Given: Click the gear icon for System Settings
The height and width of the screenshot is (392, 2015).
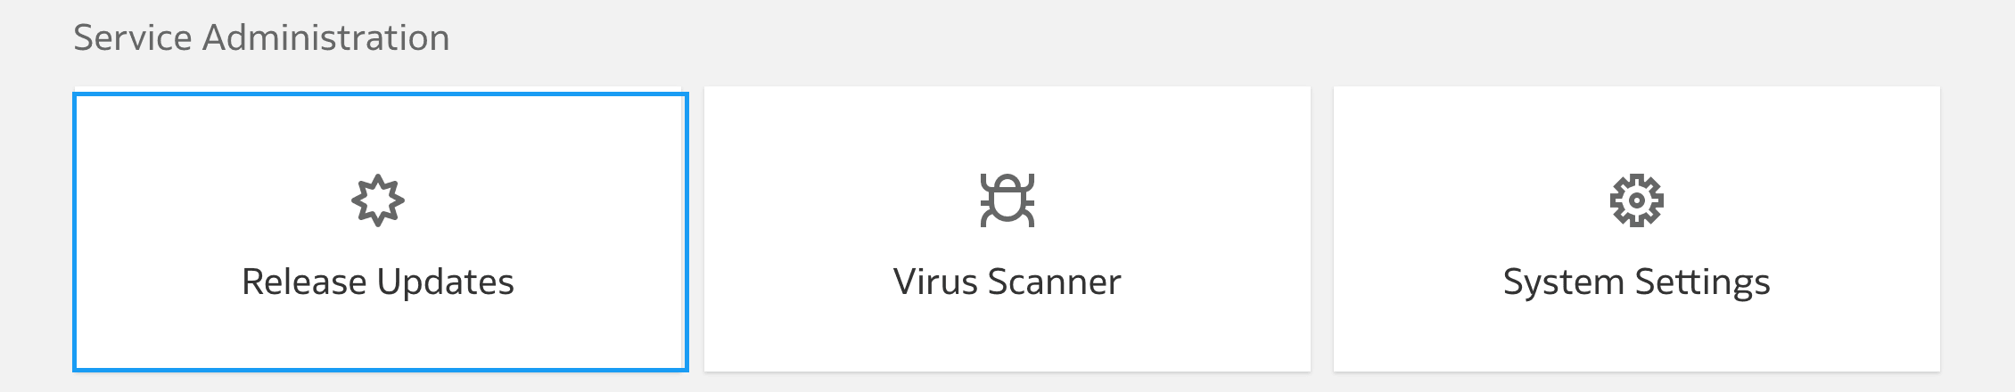Looking at the screenshot, I should (1637, 200).
